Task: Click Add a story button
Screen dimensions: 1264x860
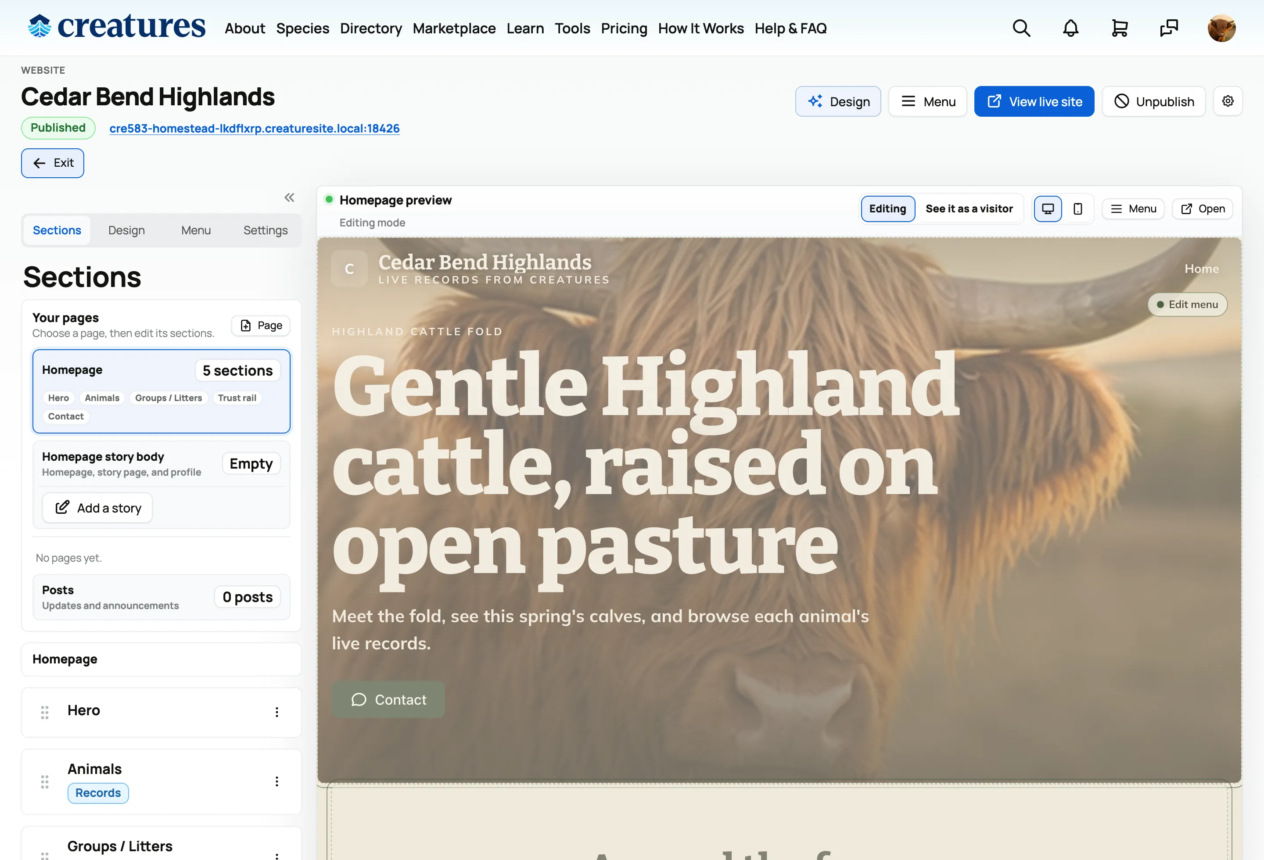Action: click(x=97, y=508)
